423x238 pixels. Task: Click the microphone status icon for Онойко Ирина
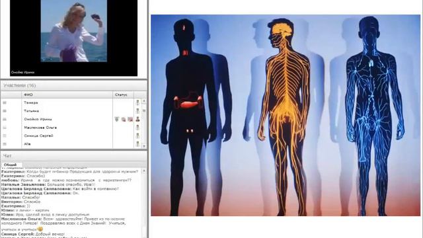click(117, 119)
